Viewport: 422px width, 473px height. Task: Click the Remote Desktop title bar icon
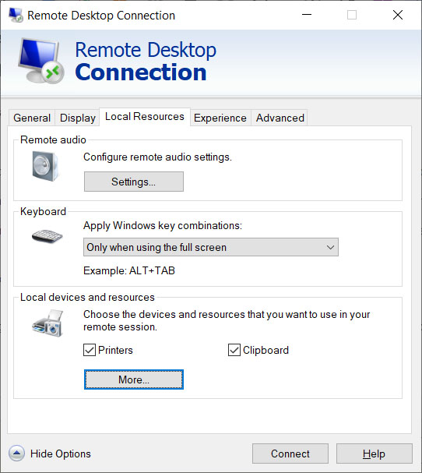(x=16, y=15)
